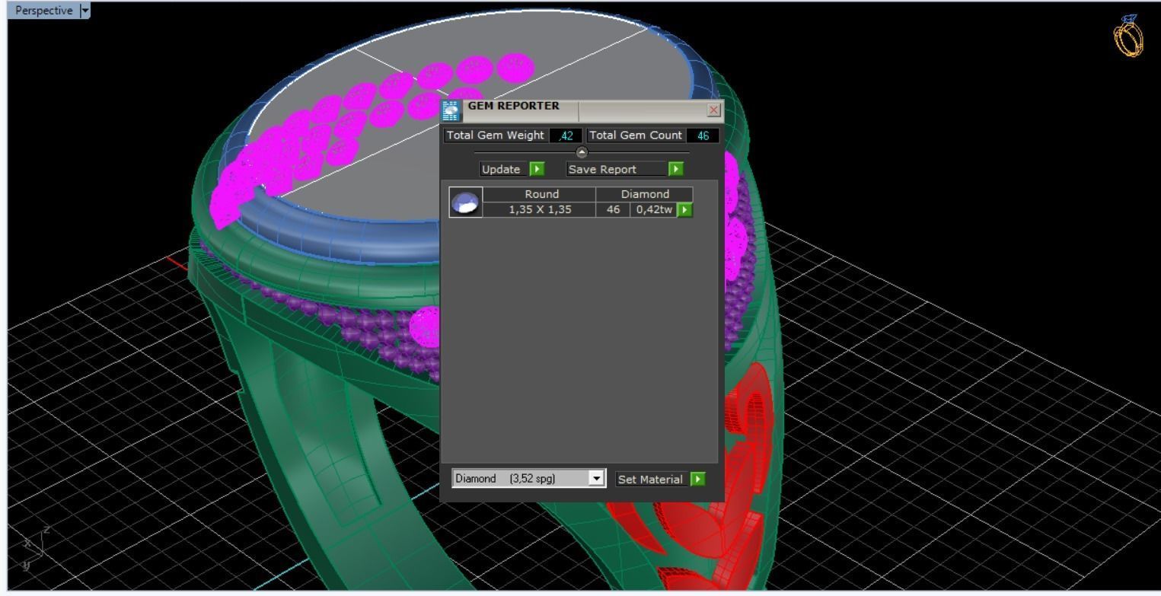Click the green arrow next to Set Material
Viewport: 1161px width, 596px height.
698,480
